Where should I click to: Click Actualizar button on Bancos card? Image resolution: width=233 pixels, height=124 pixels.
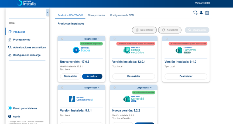tap(92, 76)
